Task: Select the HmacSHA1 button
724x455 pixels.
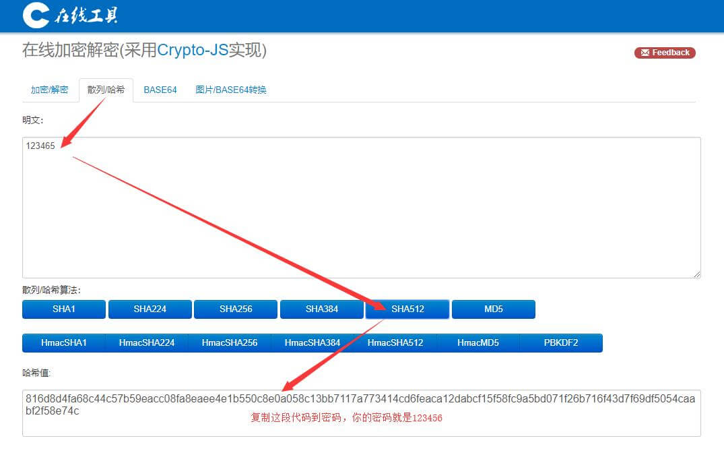Action: (x=64, y=343)
